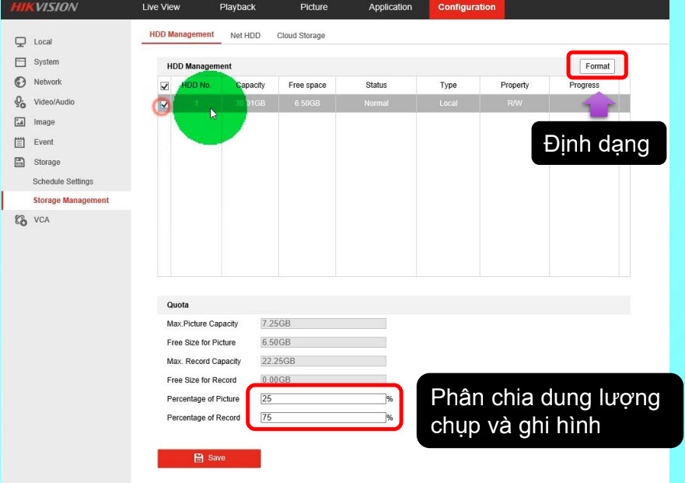Screen dimensions: 685x483
Task: Go to Live View page
Action: coord(161,8)
